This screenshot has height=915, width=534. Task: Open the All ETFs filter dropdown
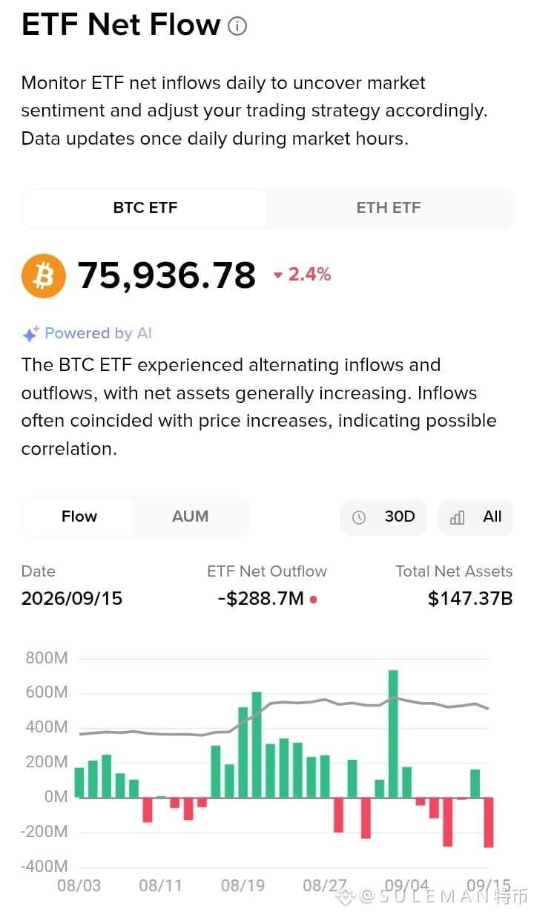pos(475,517)
